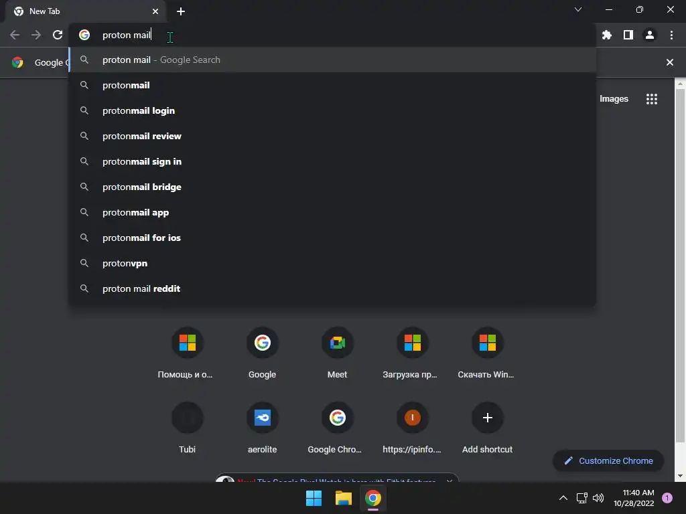Open the aerolite shortcut tile
This screenshot has height=514, width=686.
pos(262,428)
